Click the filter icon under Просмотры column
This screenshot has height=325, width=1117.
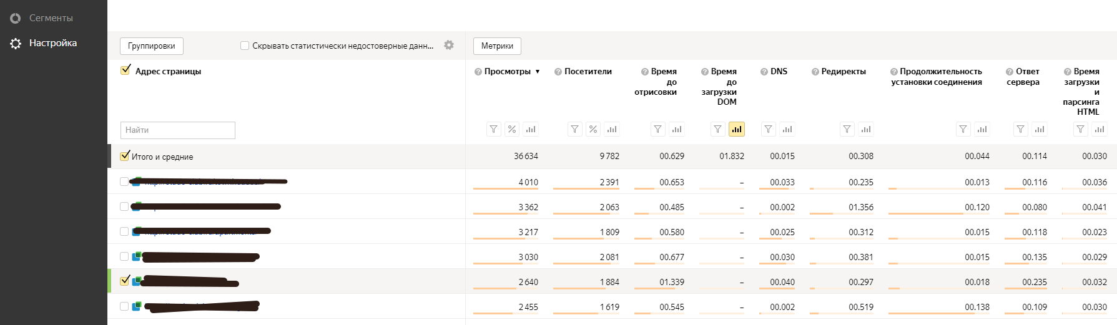[494, 129]
